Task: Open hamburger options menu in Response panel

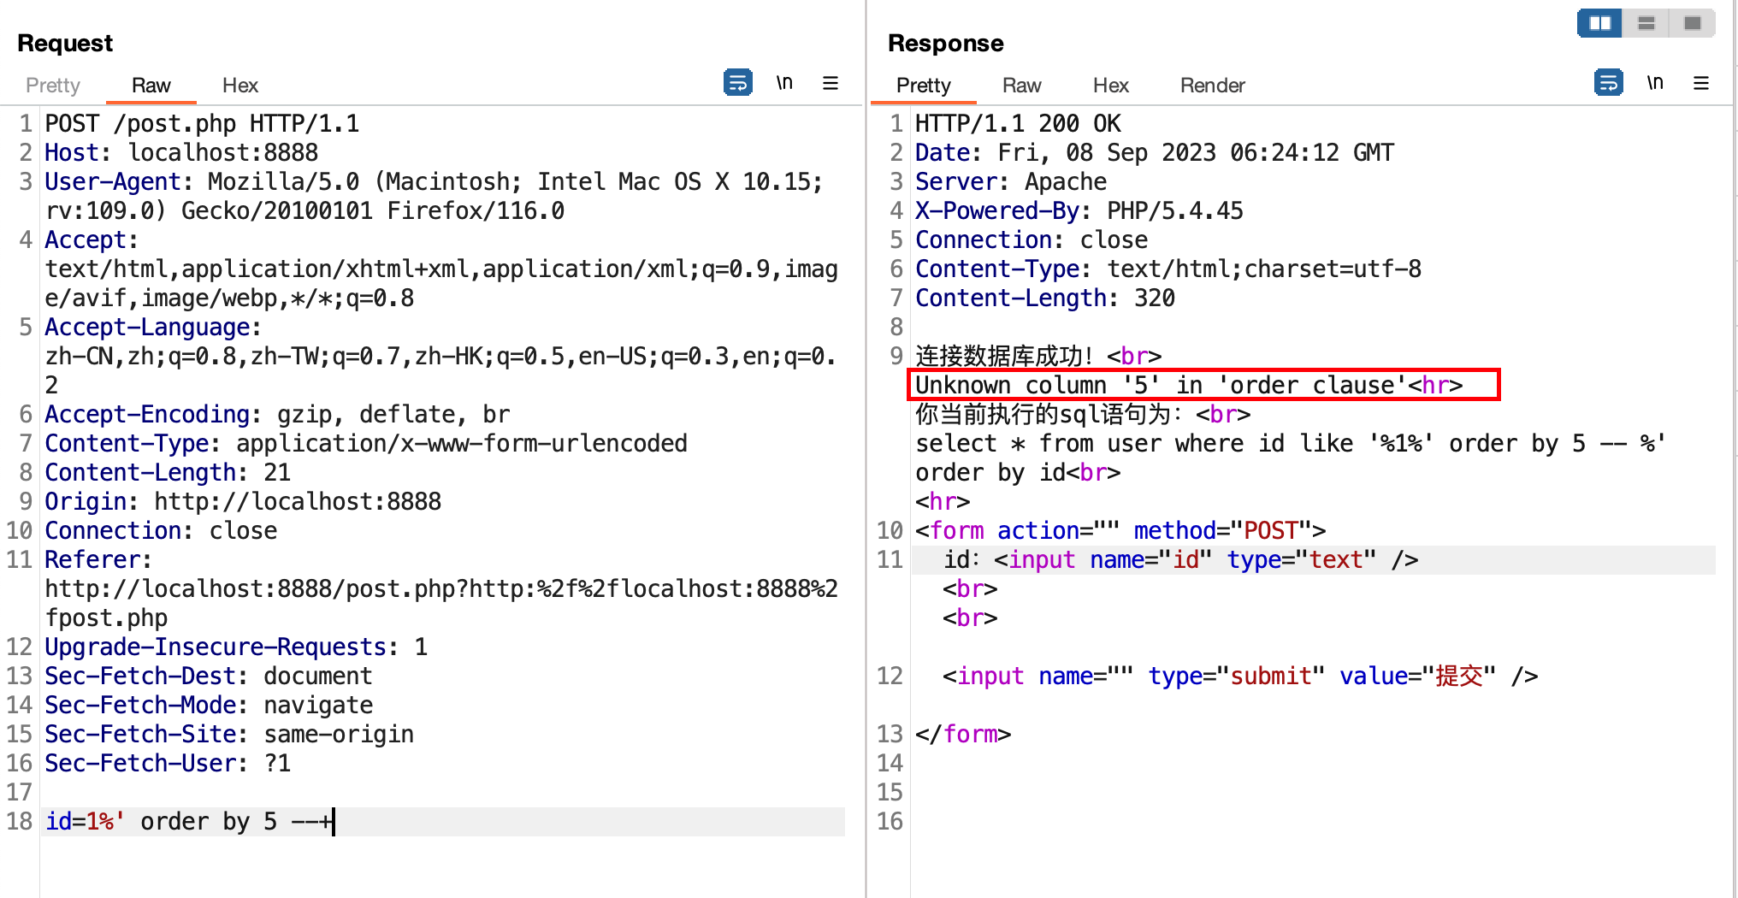Action: coord(1701,83)
